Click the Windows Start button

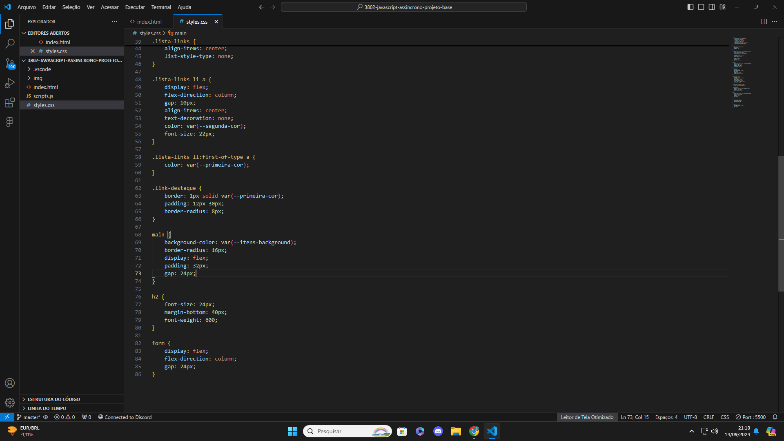[292, 431]
